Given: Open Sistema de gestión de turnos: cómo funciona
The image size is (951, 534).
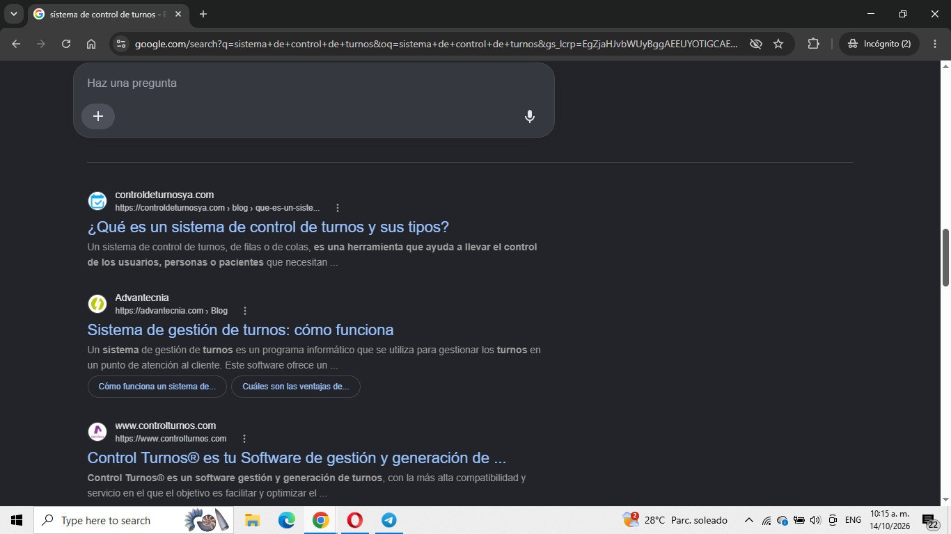Looking at the screenshot, I should [240, 330].
